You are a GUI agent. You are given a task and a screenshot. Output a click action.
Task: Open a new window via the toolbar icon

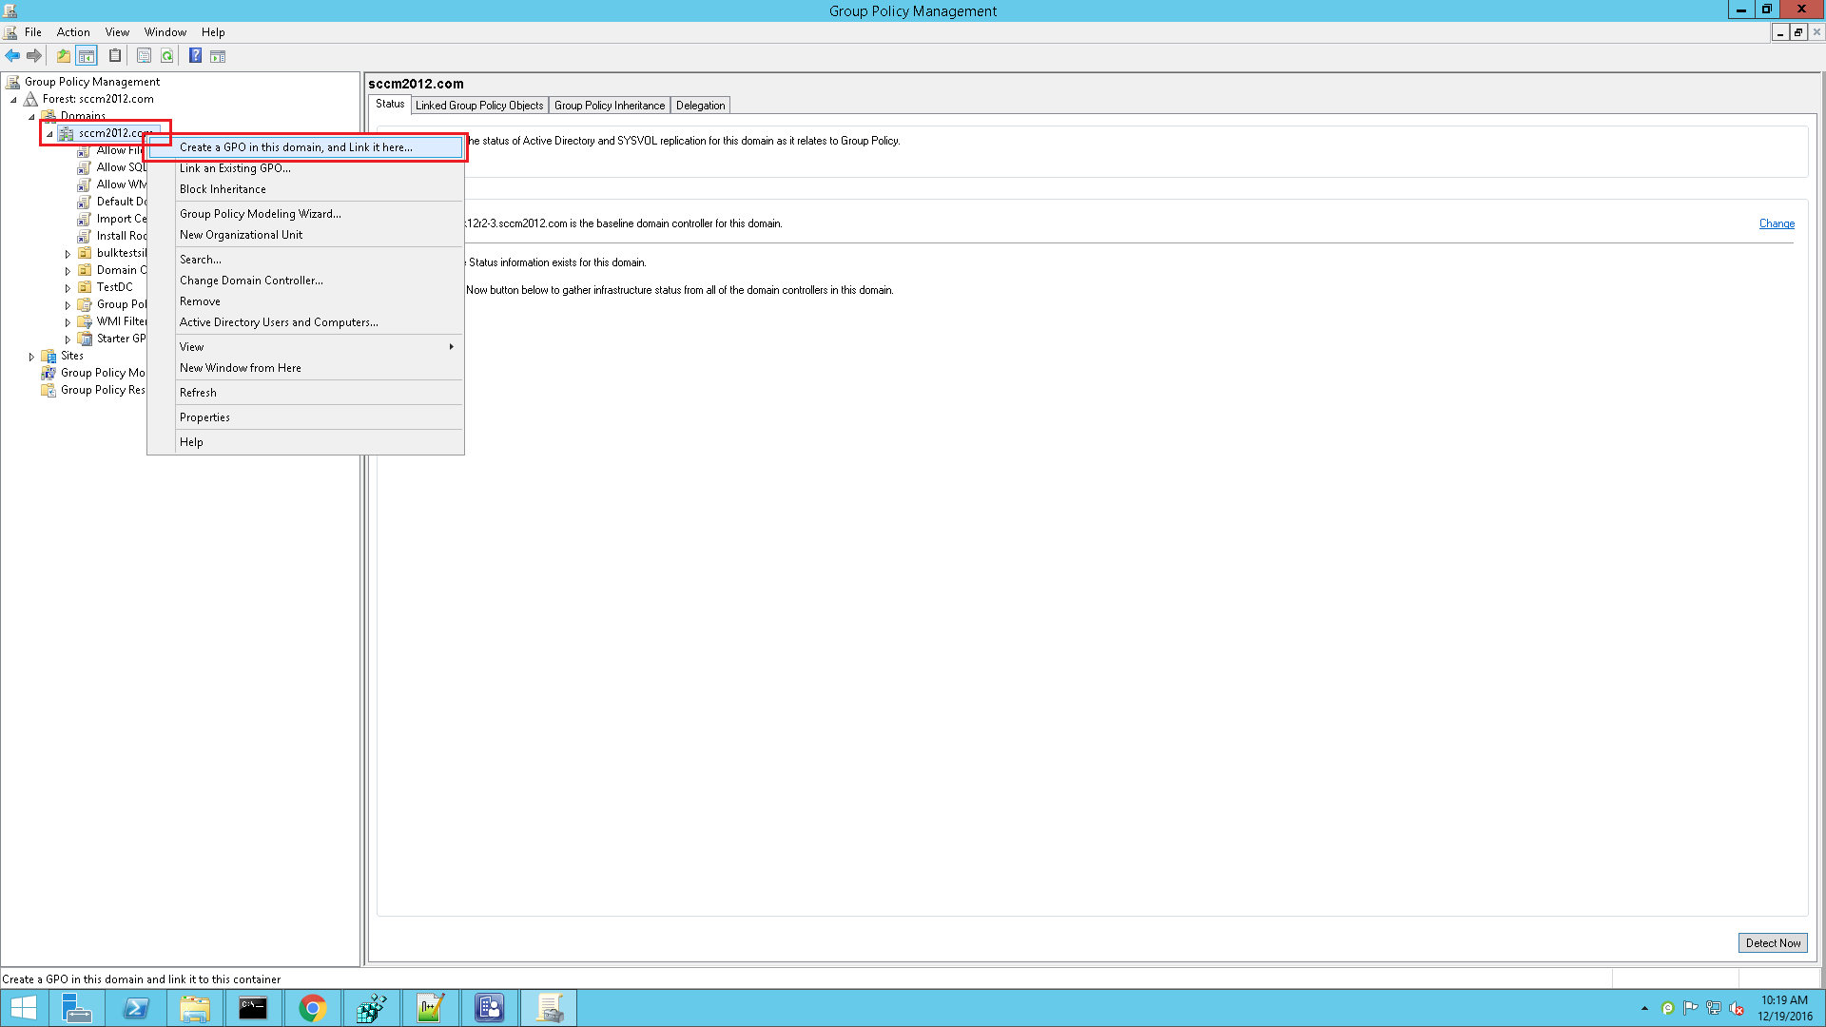(x=219, y=55)
